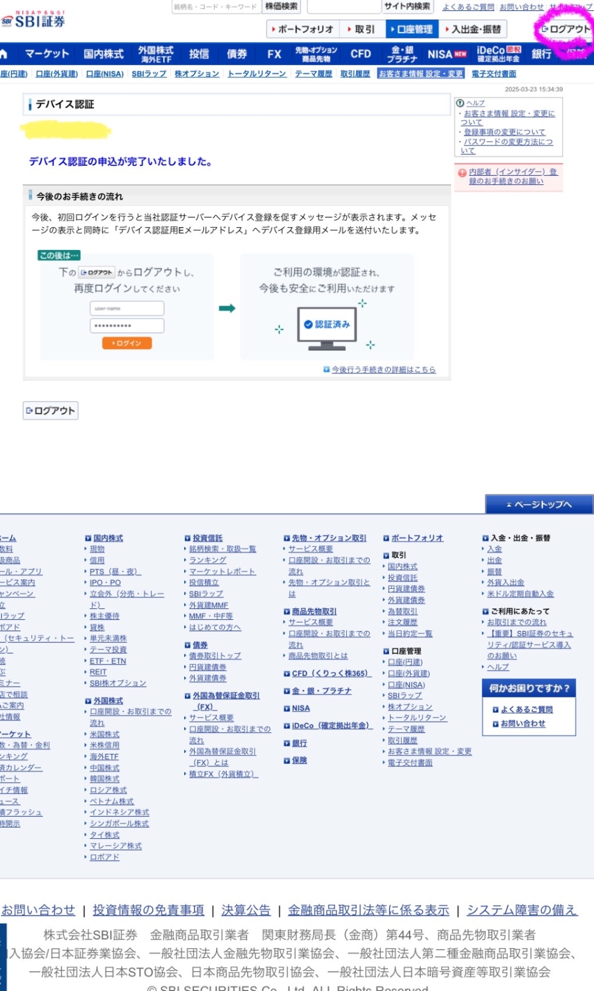Viewport: 594px width, 991px height.
Task: Open 今後行う手続きの詳細はこちら link
Action: pos(384,370)
